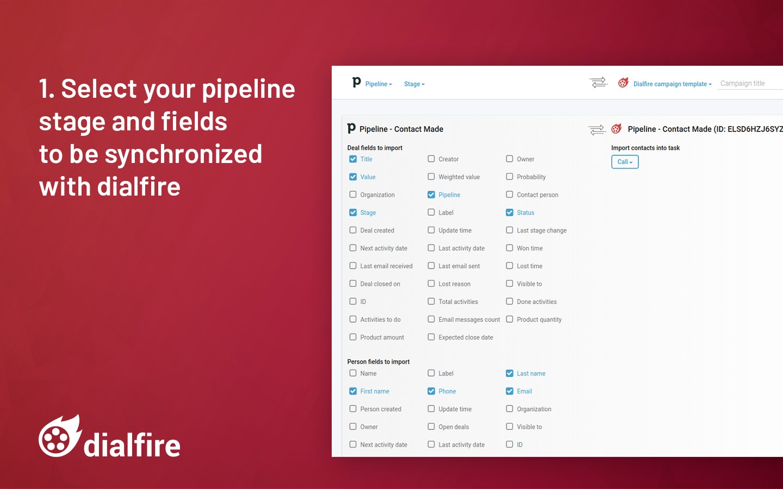The image size is (783, 489).
Task: Expand the Dialfire campaign template dropdown
Action: [673, 84]
